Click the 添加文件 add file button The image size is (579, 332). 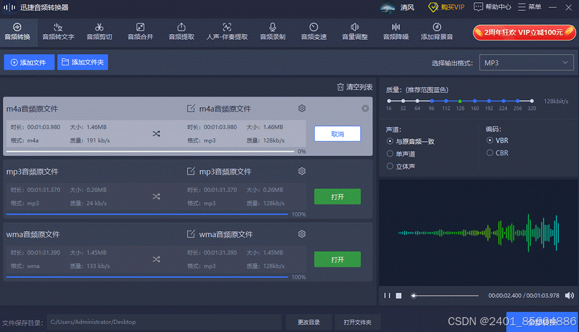pos(29,62)
